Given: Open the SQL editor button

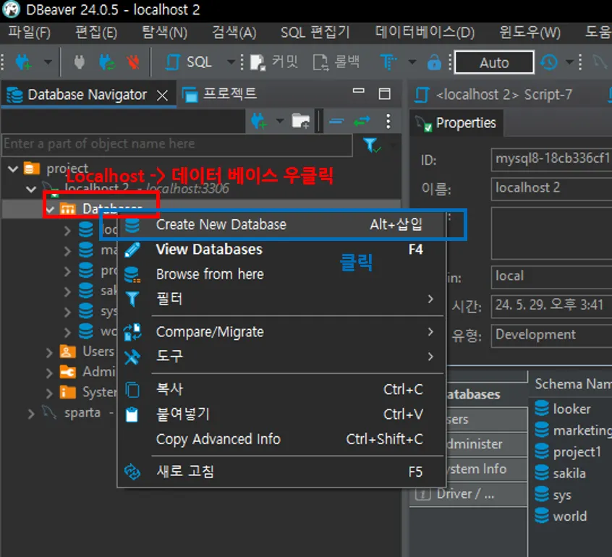Looking at the screenshot, I should pos(189,61).
